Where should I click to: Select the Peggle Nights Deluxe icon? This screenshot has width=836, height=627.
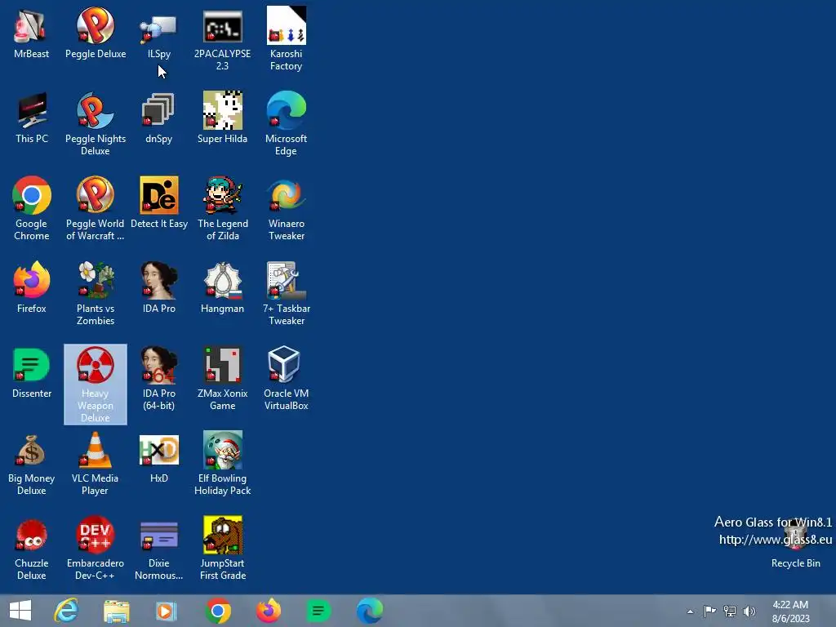click(x=96, y=124)
